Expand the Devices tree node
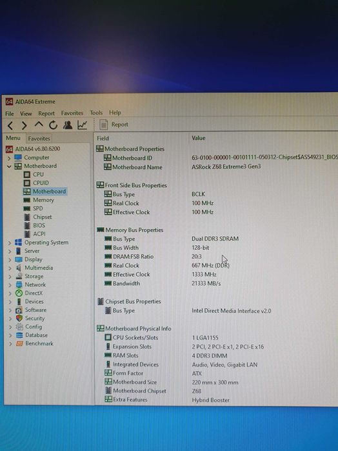 click(10, 302)
